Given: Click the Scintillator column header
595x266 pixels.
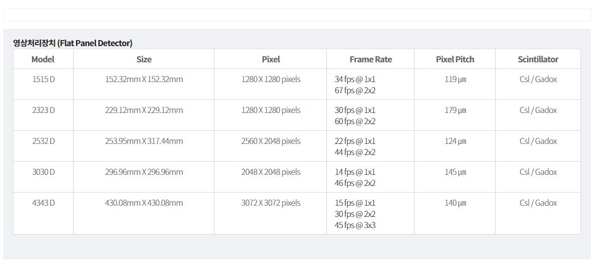Looking at the screenshot, I should [538, 59].
